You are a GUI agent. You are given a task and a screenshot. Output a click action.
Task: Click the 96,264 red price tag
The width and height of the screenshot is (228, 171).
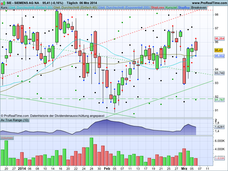[219, 39]
